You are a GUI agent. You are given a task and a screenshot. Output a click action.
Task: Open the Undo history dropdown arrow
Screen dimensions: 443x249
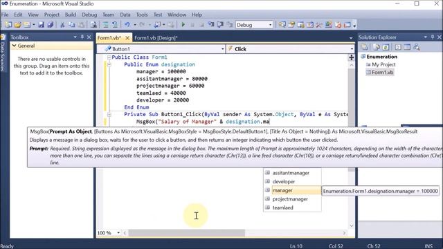135,25
